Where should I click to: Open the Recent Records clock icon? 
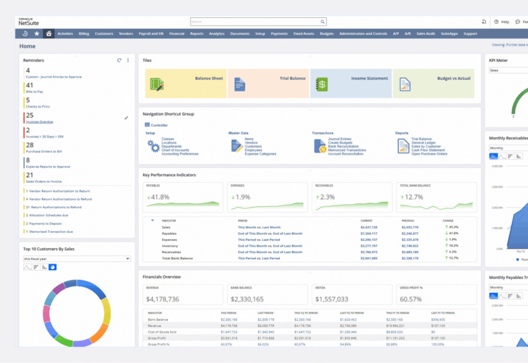point(25,34)
